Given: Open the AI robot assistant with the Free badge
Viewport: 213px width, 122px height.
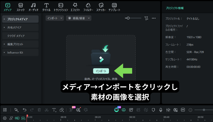Looking at the screenshot, I should tap(117, 109).
